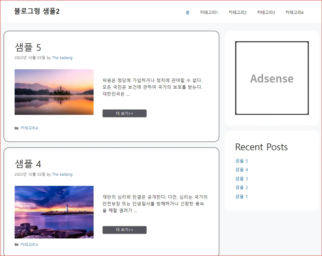The width and height of the screenshot is (322, 256).
Task: Open 샘플 2 from Recent Posts
Action: click(241, 187)
